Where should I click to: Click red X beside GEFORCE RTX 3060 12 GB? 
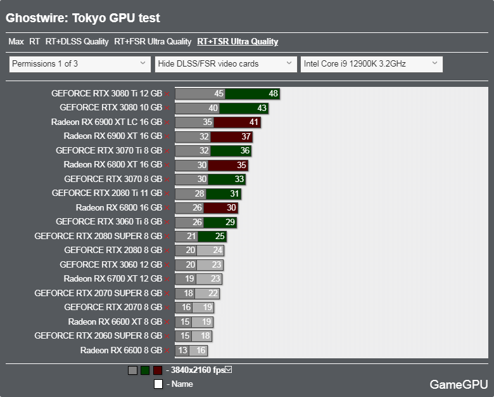[167, 265]
